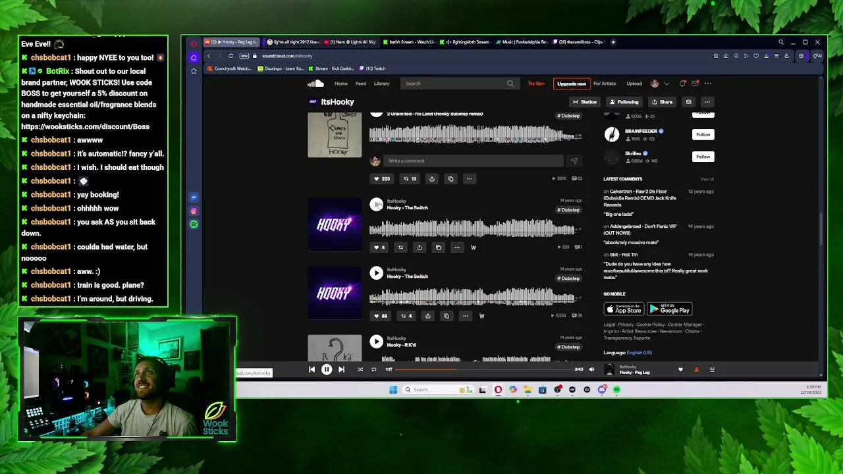
Task: Follow Skrillex
Action: pos(703,157)
